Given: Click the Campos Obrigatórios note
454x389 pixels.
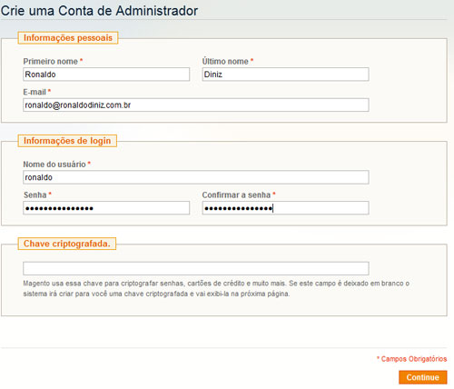Looking at the screenshot, I should [x=411, y=359].
